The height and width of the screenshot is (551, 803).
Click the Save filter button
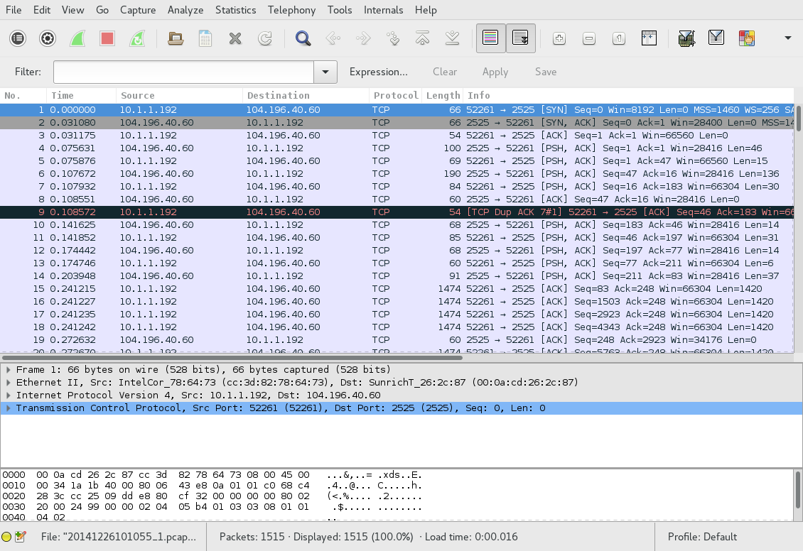(x=546, y=72)
